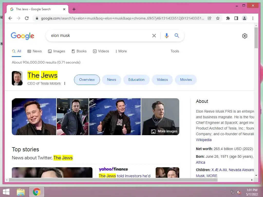Open the thumbs-up photo
The image size is (263, 197).
click(115, 117)
